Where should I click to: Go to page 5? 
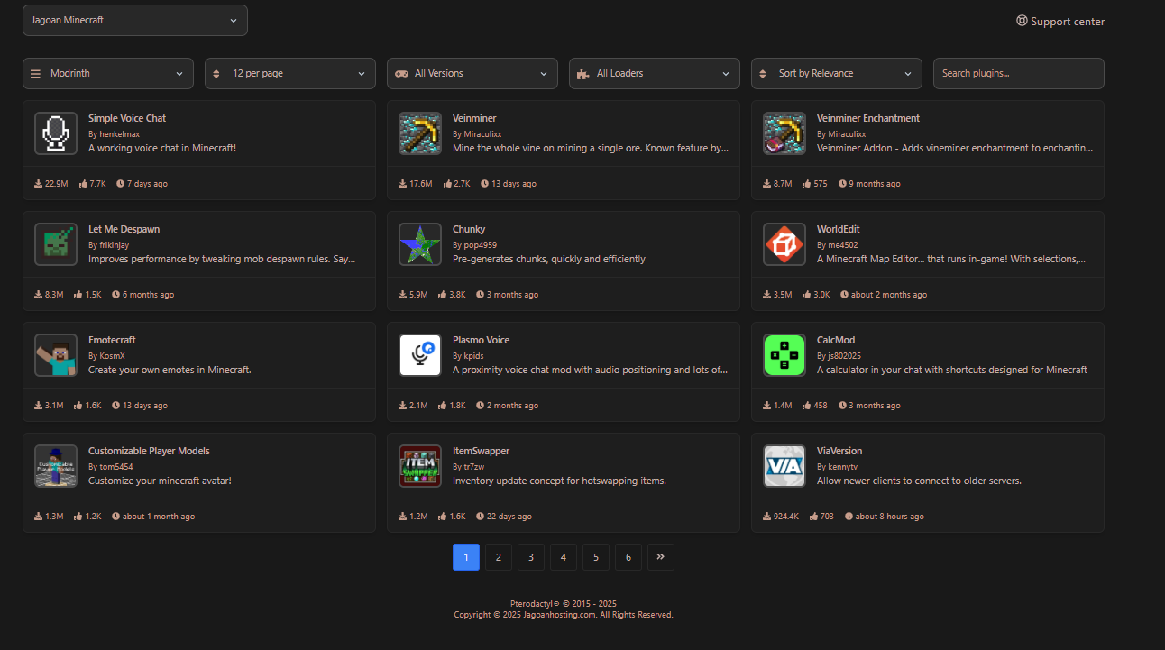click(x=596, y=557)
